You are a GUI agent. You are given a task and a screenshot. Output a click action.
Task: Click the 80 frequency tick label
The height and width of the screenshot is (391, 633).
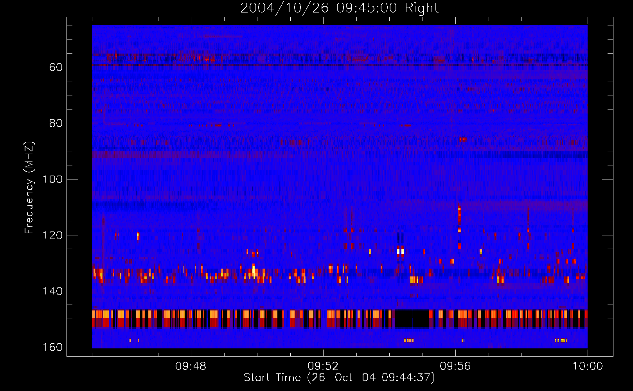tap(56, 123)
